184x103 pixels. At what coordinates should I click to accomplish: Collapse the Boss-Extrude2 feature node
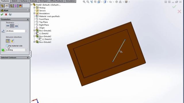pyautogui.click(x=34, y=36)
